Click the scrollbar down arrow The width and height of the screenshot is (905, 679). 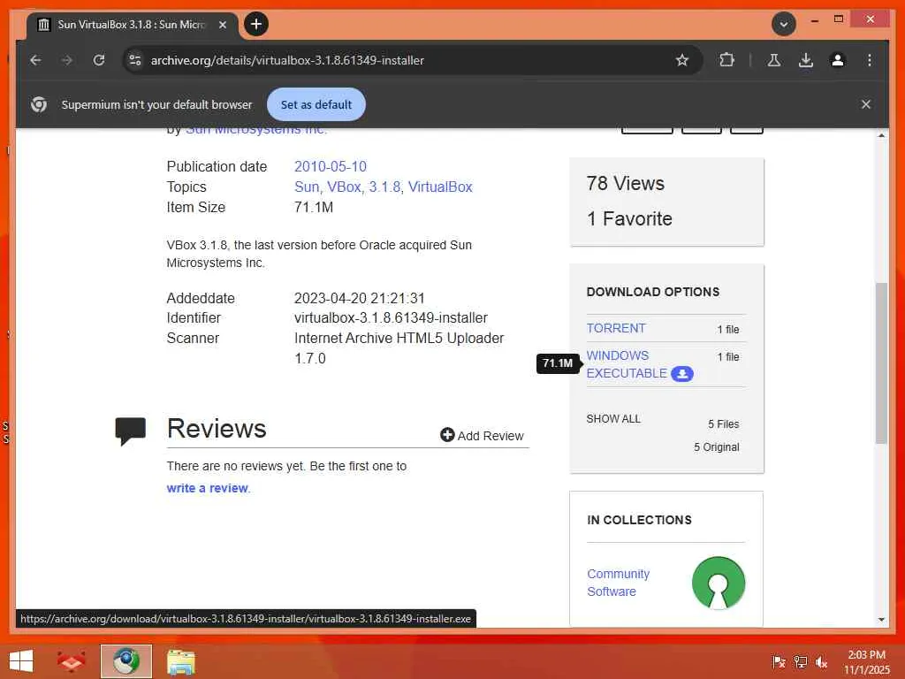881,620
